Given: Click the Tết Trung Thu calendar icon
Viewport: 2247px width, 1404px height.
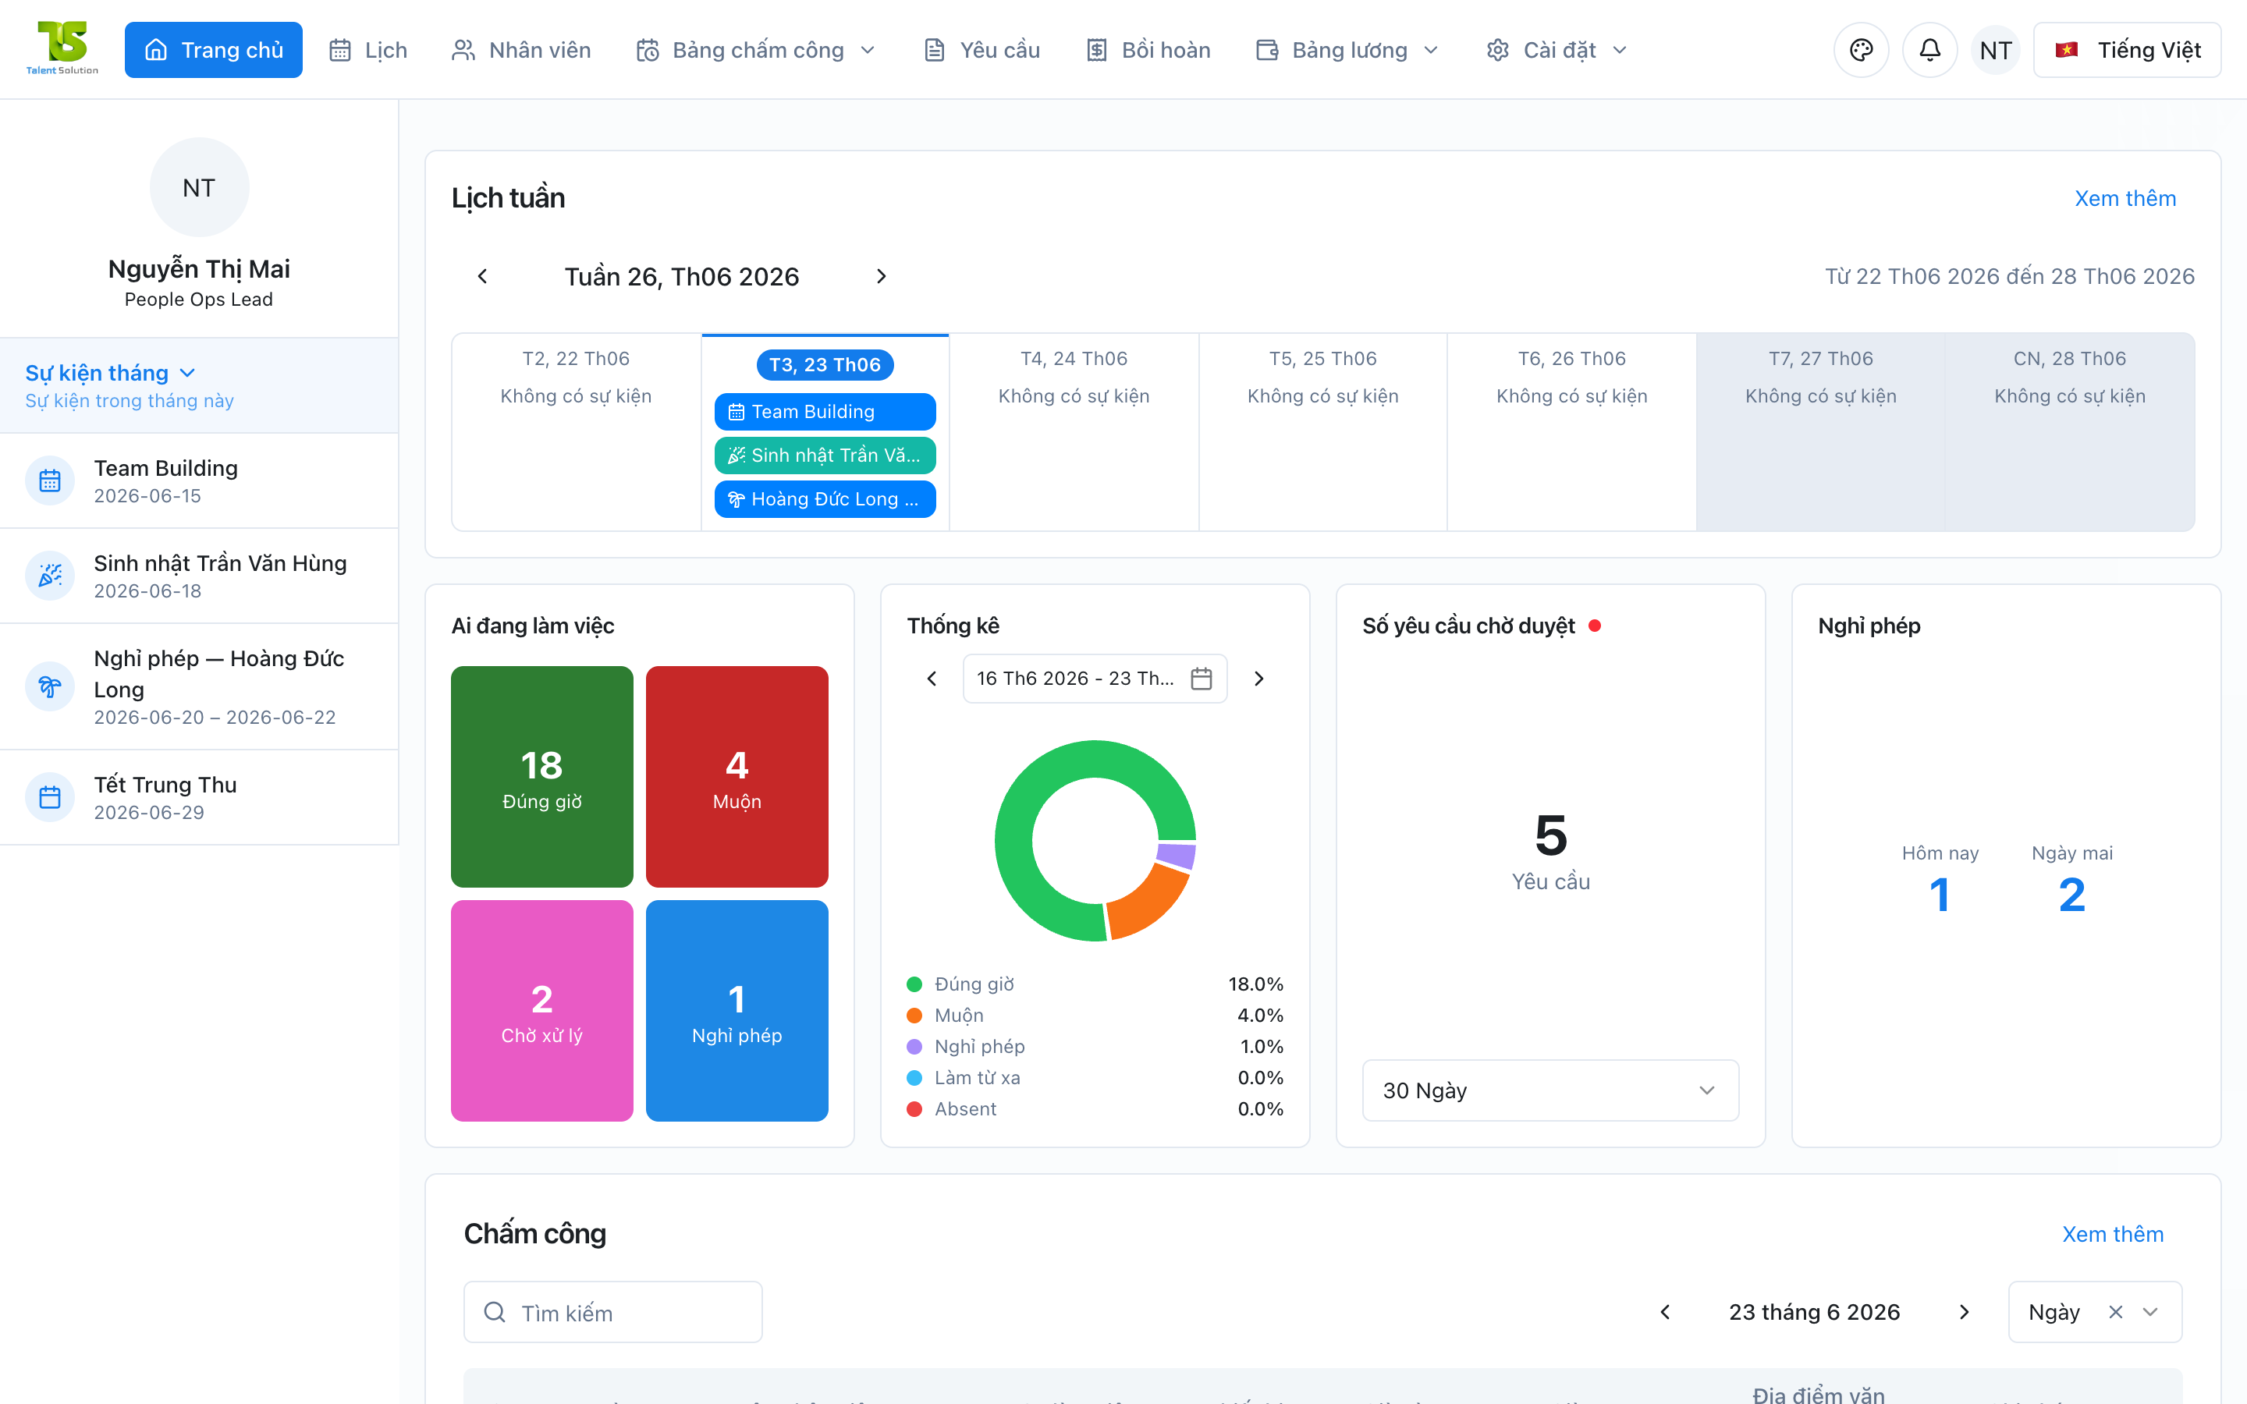Looking at the screenshot, I should (50, 798).
